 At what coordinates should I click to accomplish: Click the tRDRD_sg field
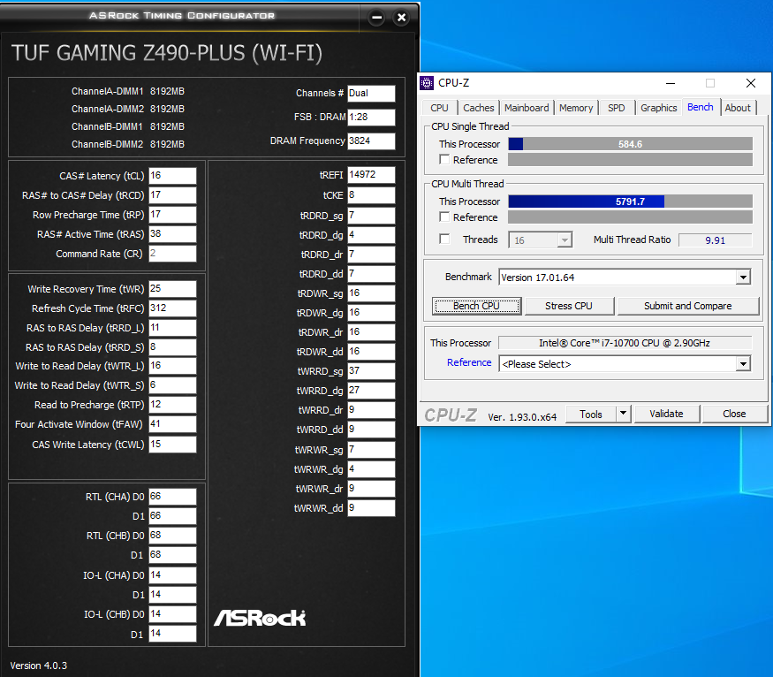click(x=371, y=216)
